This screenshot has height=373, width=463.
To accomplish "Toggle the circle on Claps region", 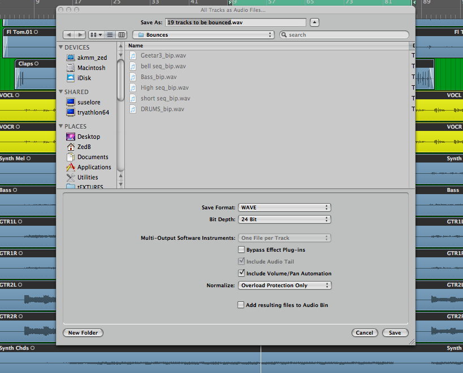I will [36, 63].
